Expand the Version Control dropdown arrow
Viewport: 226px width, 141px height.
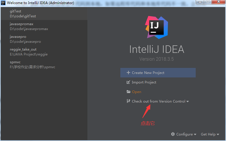tap(188, 102)
